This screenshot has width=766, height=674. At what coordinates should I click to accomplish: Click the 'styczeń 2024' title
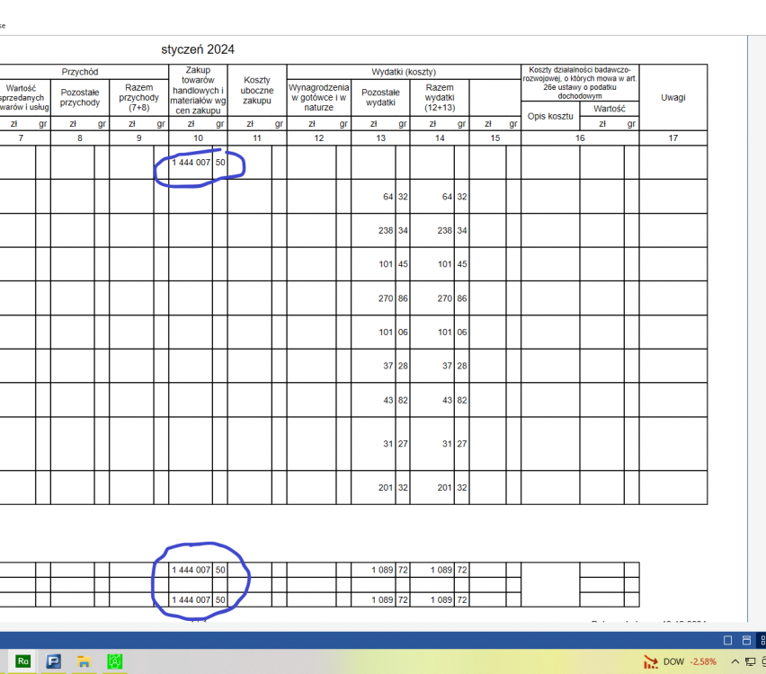[198, 49]
